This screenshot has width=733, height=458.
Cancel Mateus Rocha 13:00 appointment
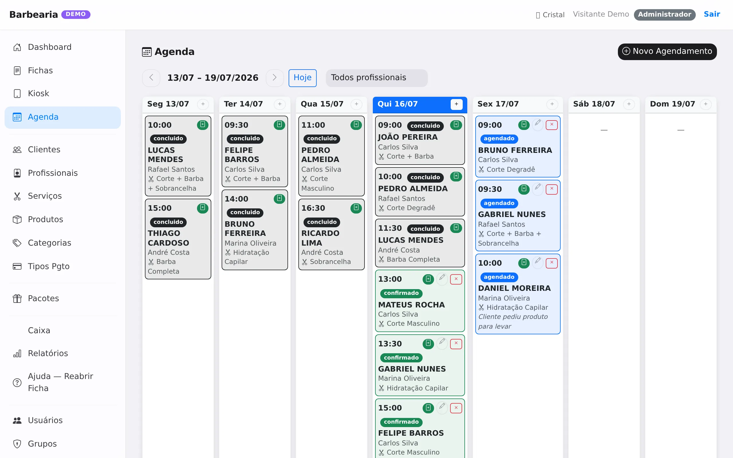point(456,279)
